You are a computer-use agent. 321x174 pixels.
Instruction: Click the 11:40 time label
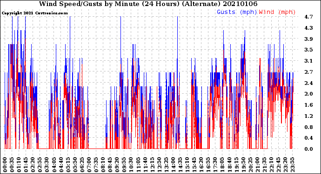[x=145, y=165]
